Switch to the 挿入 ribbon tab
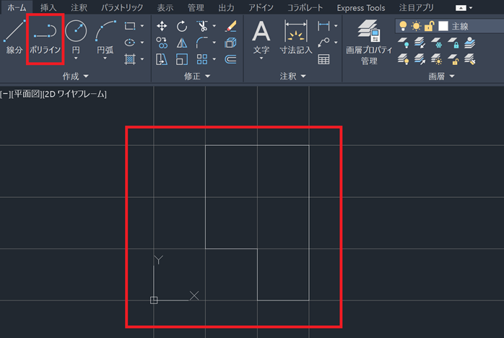 [x=48, y=8]
